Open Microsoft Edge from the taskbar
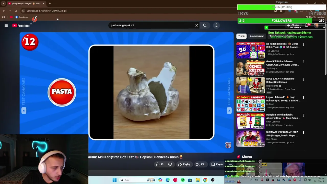The height and width of the screenshot is (184, 327). [168, 180]
